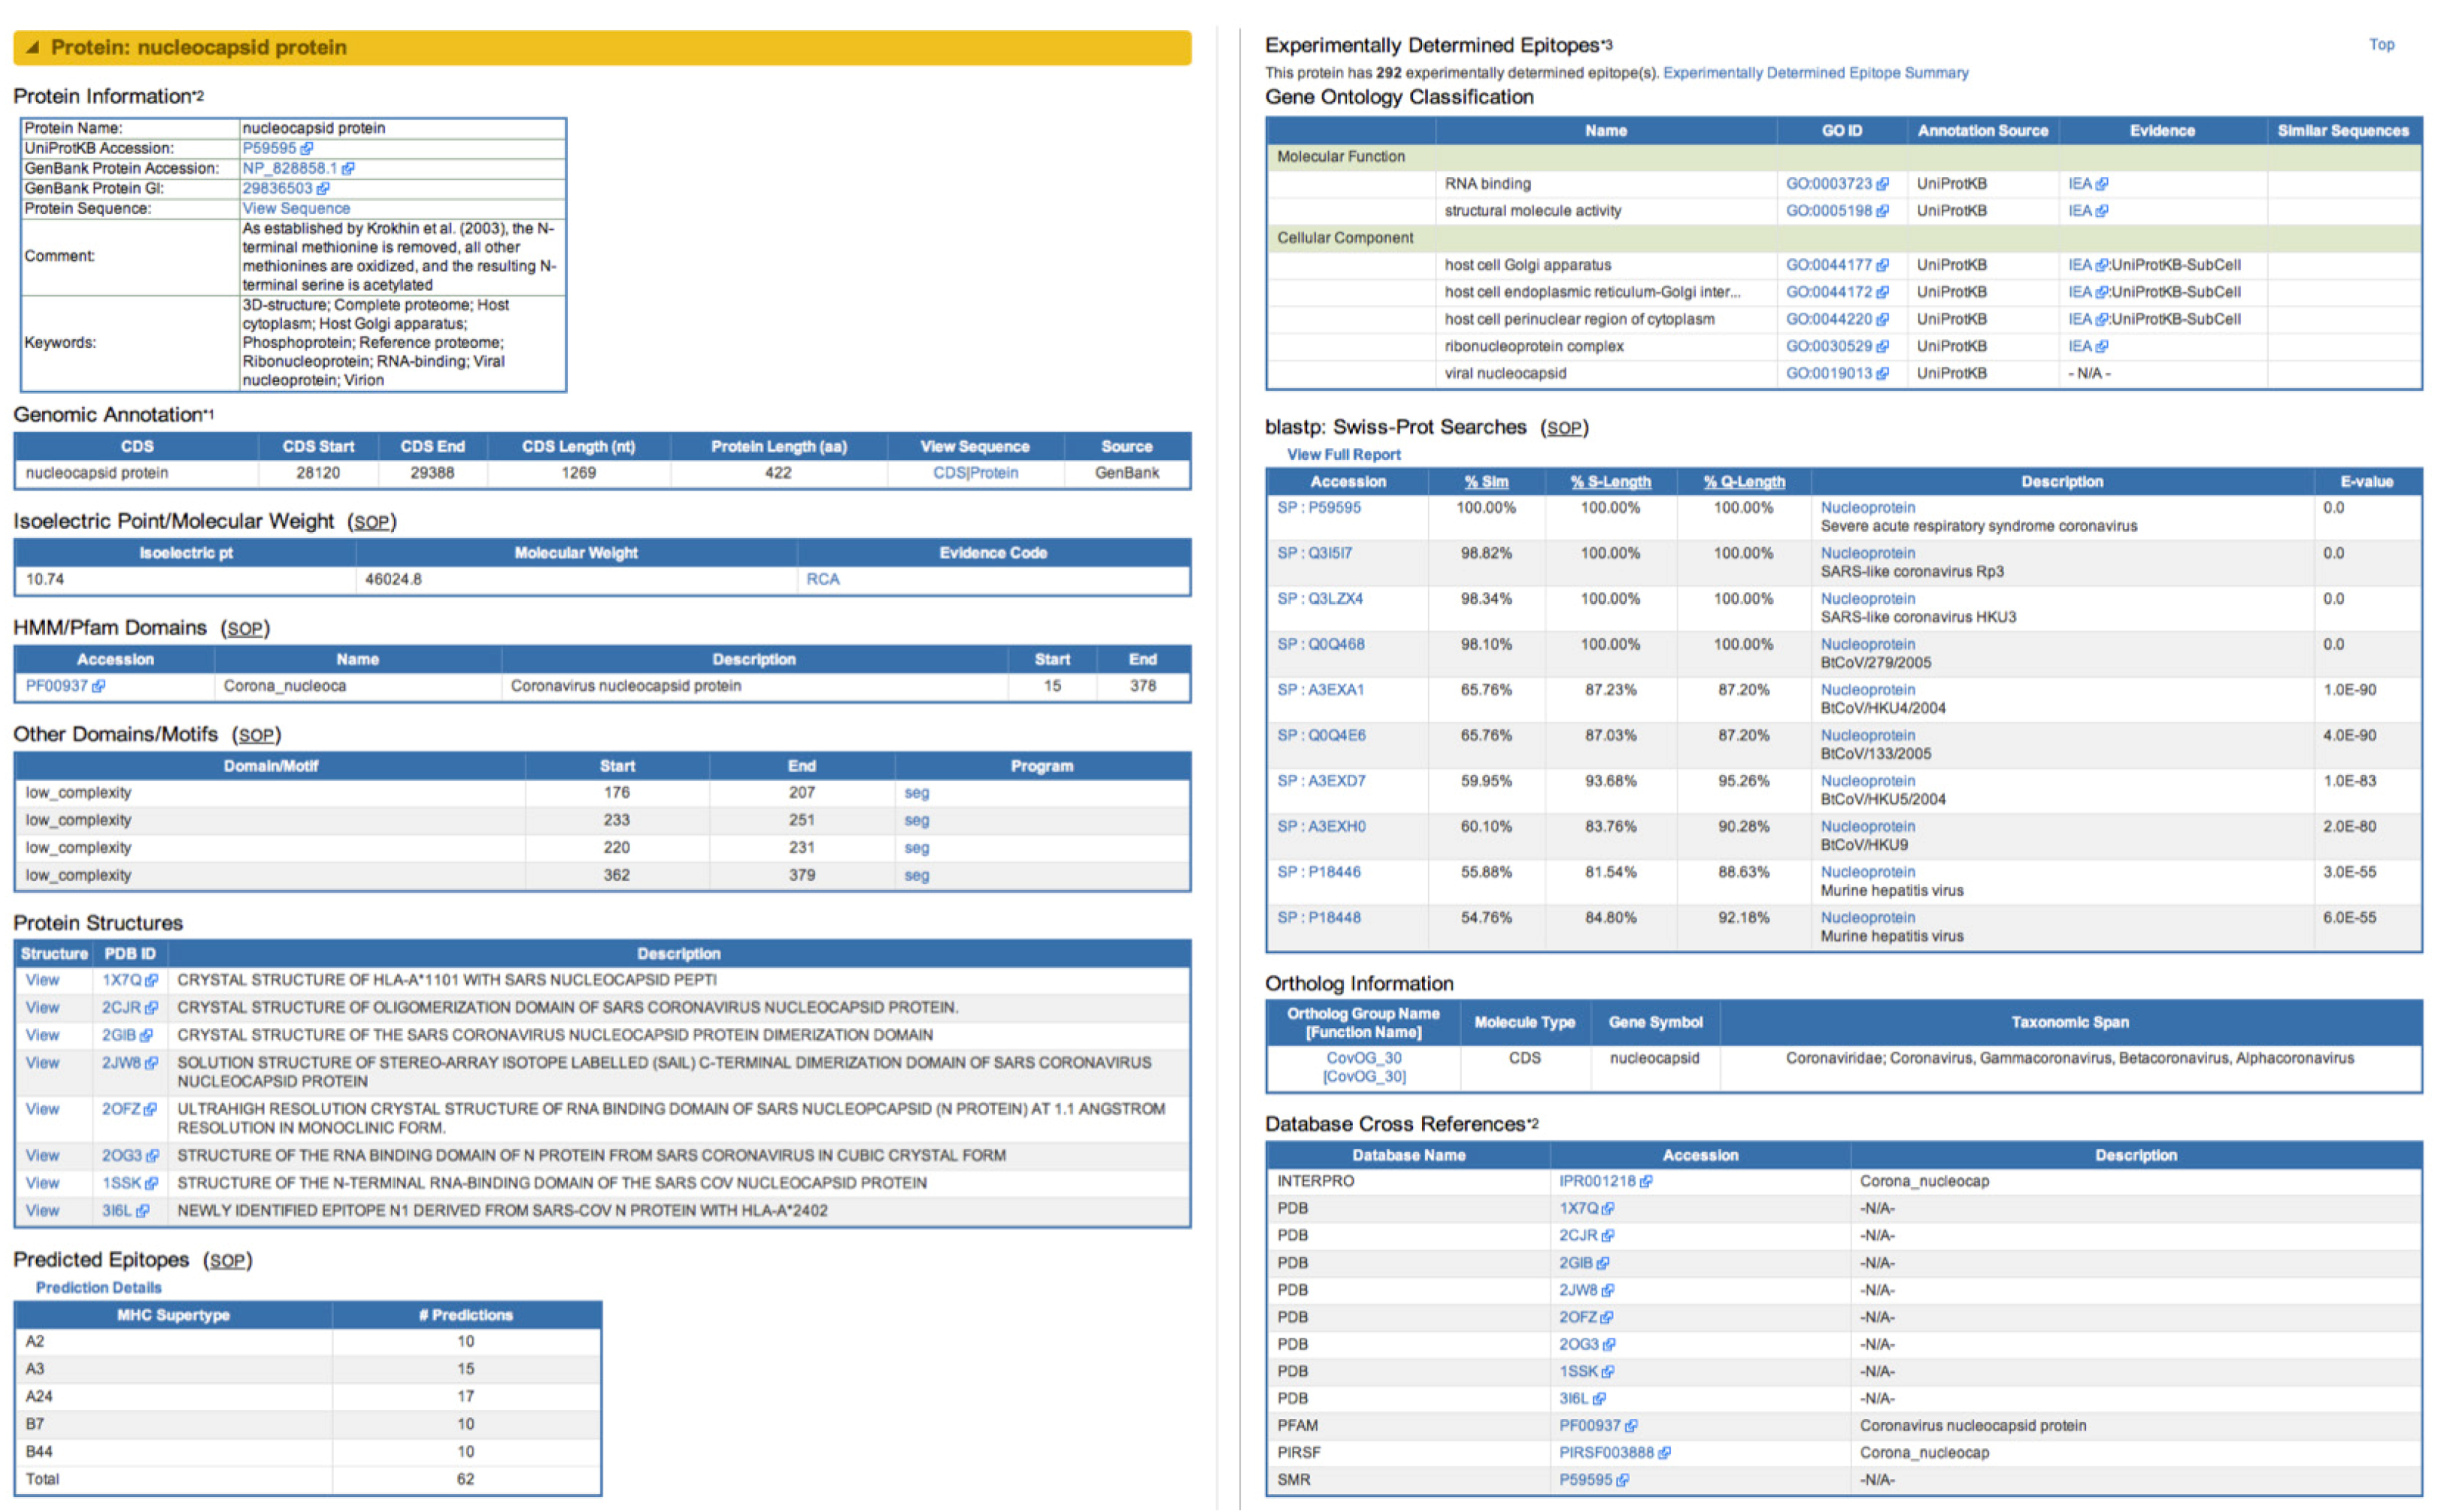Image resolution: width=2438 pixels, height=1512 pixels.
Task: Open the CDS|Protein sequence link
Action: point(975,473)
